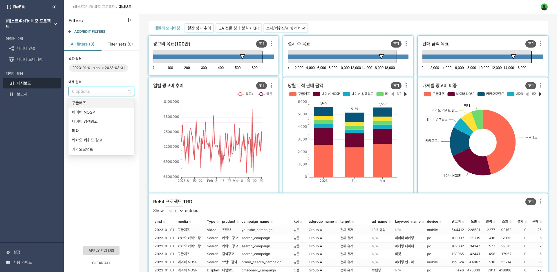Switch to 월간 성과 추이 tab
The image size is (557, 272).
click(199, 28)
